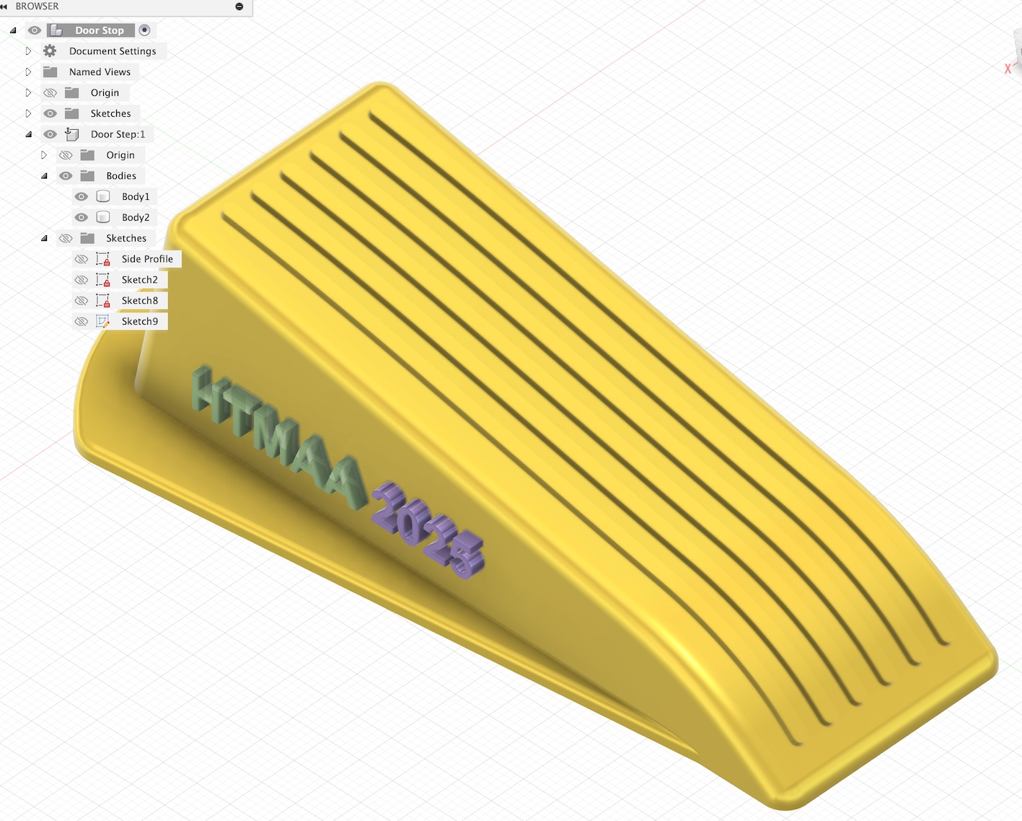Click the Side Profile locked sketch icon
The width and height of the screenshot is (1022, 821).
103,259
